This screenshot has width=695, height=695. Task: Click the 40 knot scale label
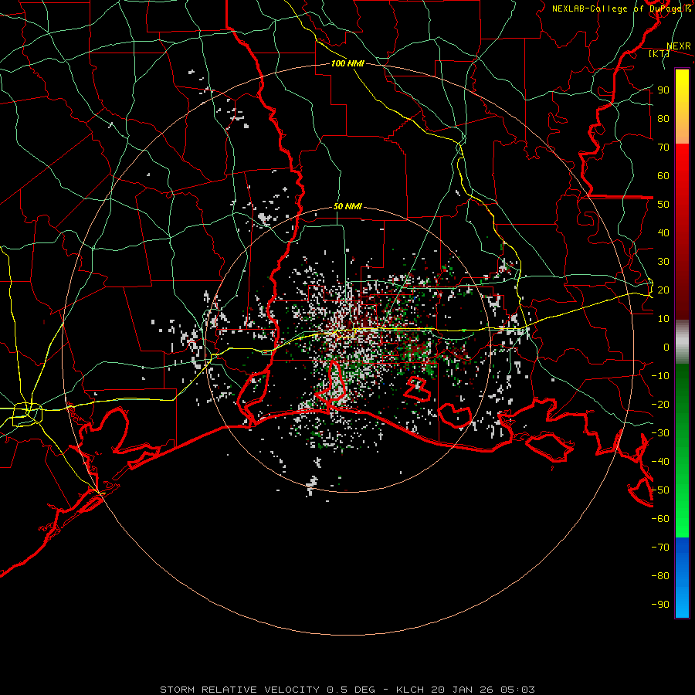[663, 232]
